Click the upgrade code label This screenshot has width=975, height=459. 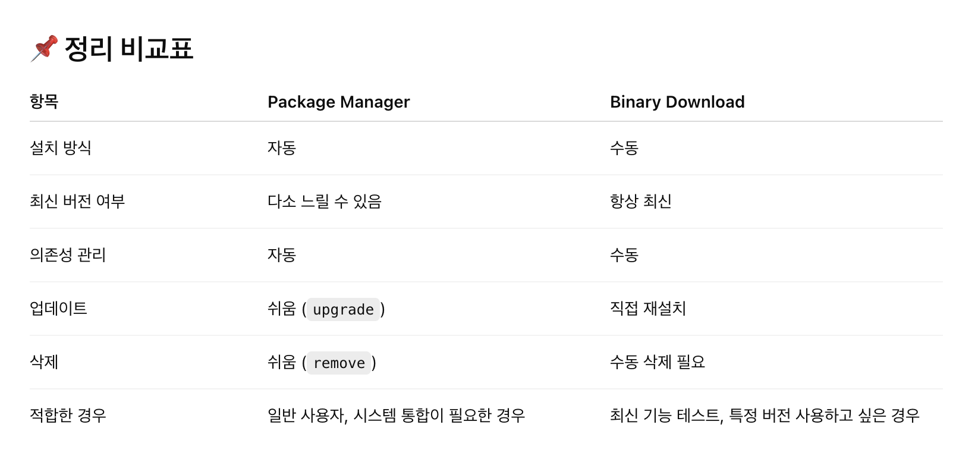click(x=343, y=310)
